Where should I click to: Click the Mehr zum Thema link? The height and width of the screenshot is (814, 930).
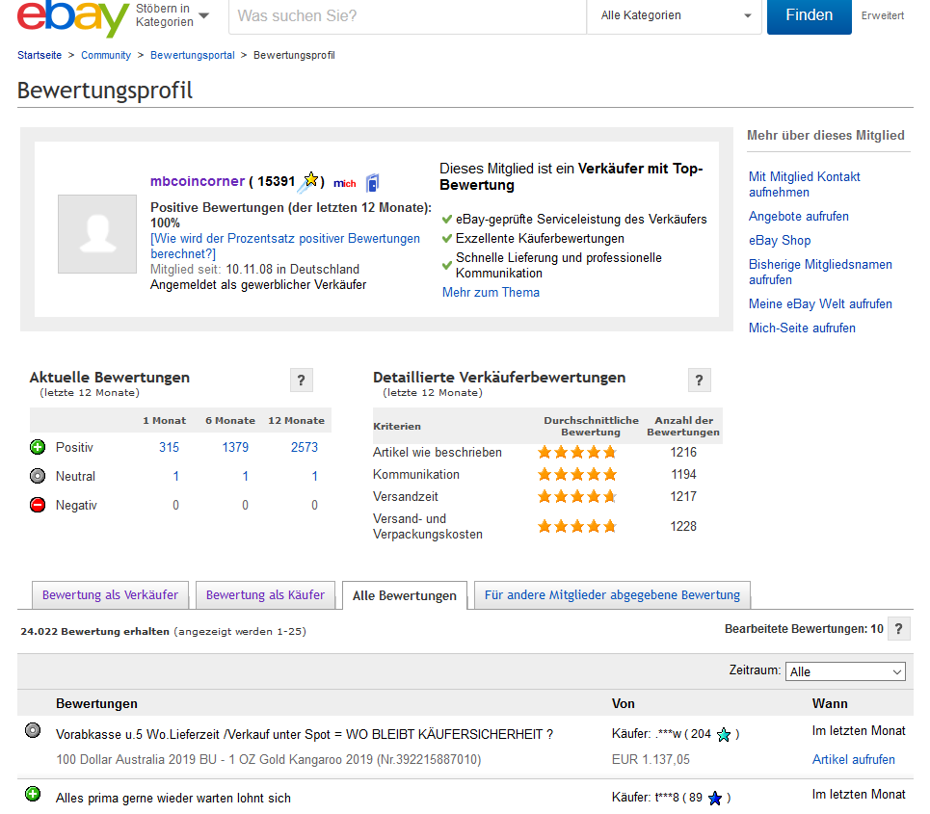(x=491, y=292)
